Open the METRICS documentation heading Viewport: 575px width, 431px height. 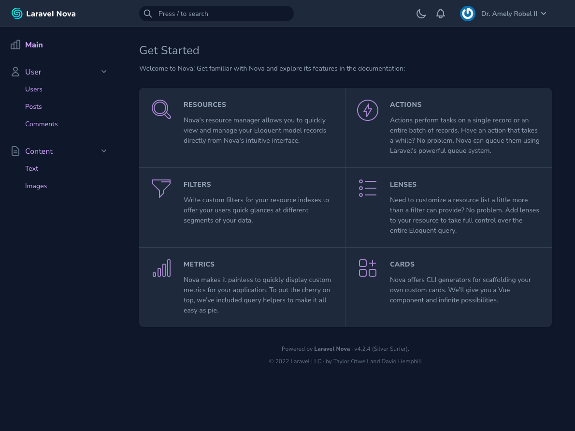pos(199,264)
